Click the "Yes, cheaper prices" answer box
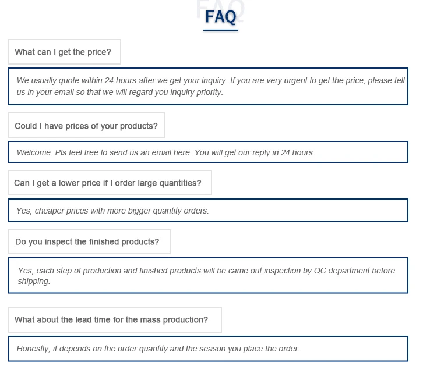This screenshot has height=384, width=437. tap(208, 211)
